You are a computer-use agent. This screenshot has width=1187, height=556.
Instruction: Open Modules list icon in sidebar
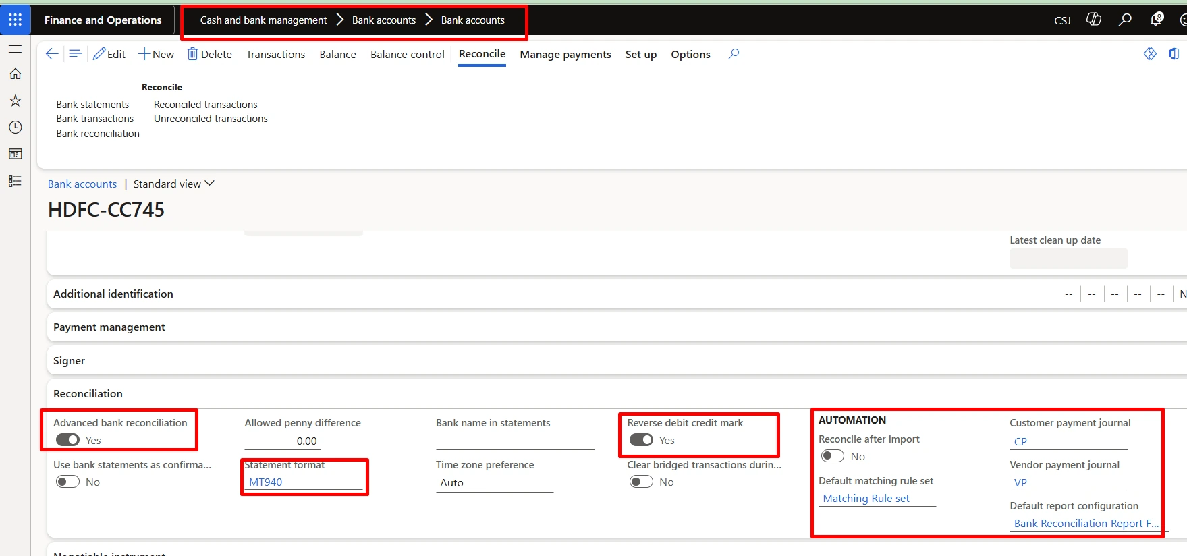(15, 181)
